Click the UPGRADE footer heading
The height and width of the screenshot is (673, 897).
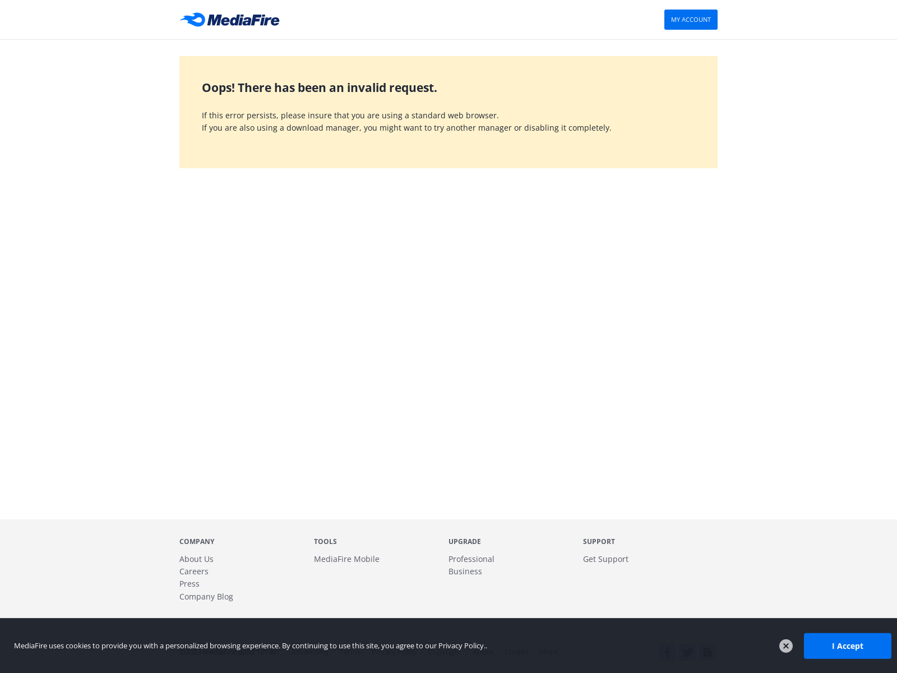tap(465, 542)
